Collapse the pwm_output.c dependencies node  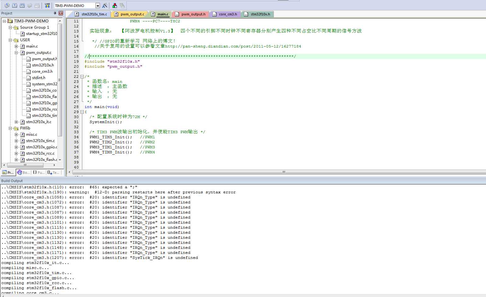(x=16, y=53)
